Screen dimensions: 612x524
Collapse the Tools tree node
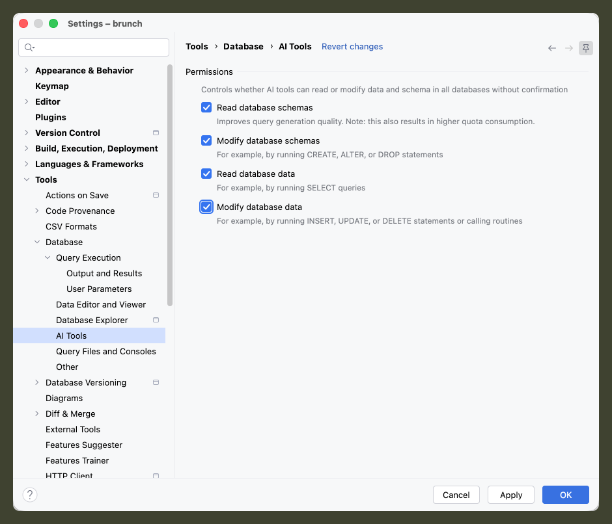tap(27, 179)
